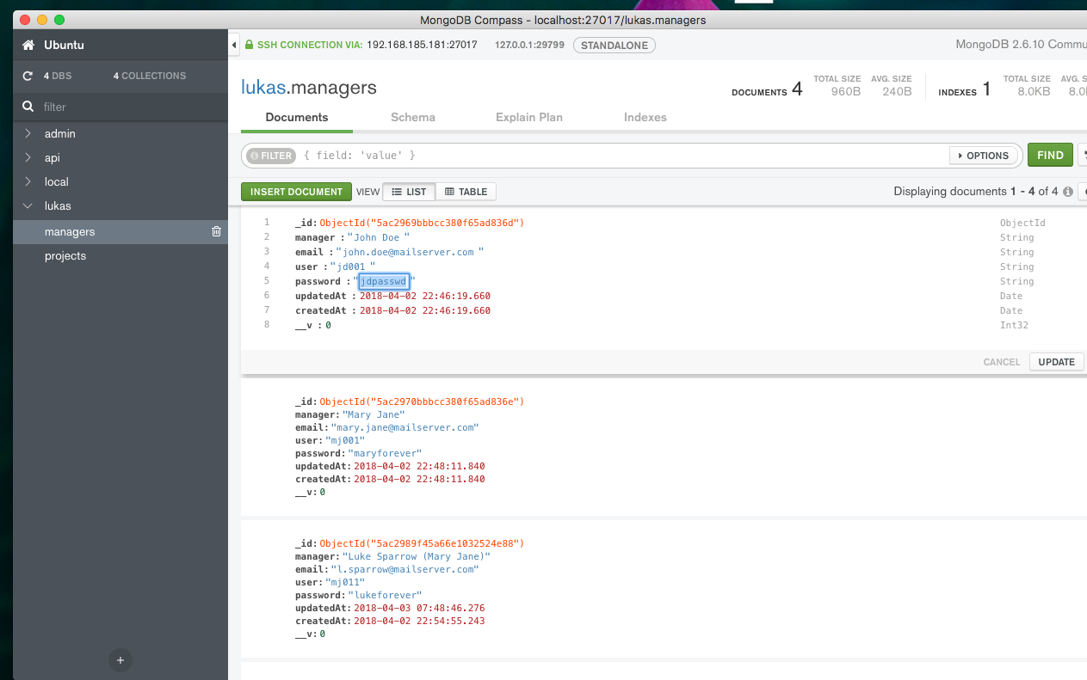Expand the api database

pos(28,157)
